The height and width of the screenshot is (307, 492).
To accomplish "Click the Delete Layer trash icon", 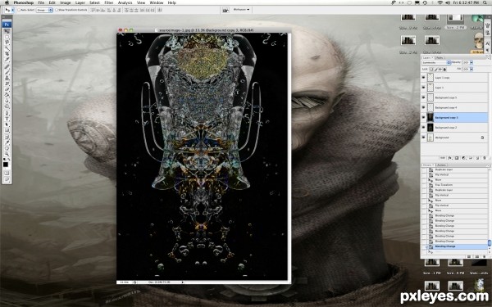I will tap(484, 158).
